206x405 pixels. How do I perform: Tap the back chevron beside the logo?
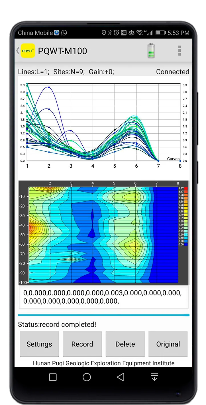[18, 51]
